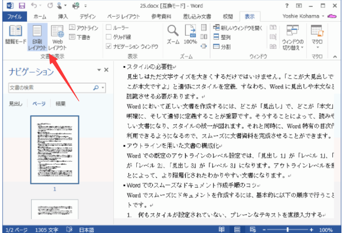Enable the Gridlines (グリッド線) checkbox
342x233 pixels.
click(109, 37)
